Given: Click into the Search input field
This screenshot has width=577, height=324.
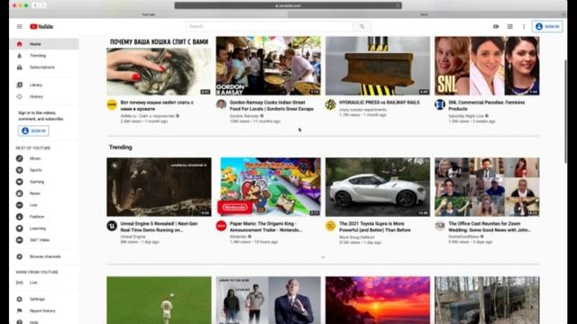Looking at the screenshot, I should coord(270,26).
